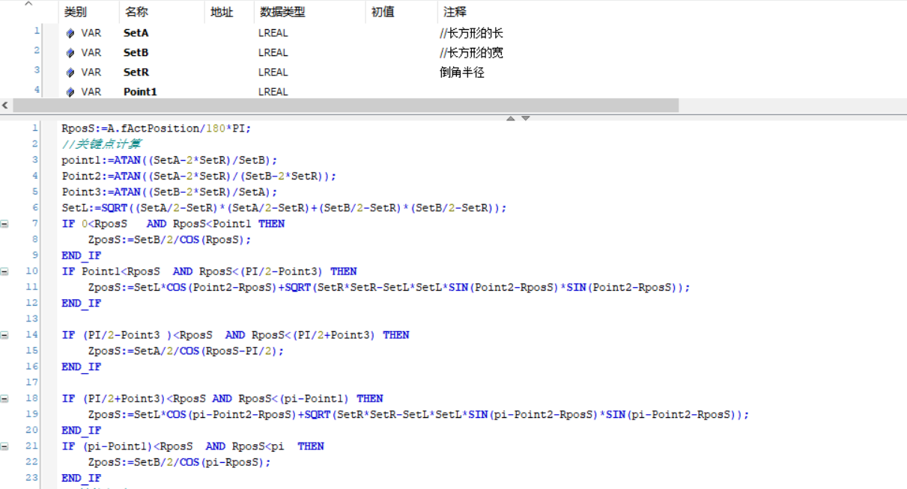Select the SetA variable name cell
Screen dimensions: 907x489
[136, 33]
